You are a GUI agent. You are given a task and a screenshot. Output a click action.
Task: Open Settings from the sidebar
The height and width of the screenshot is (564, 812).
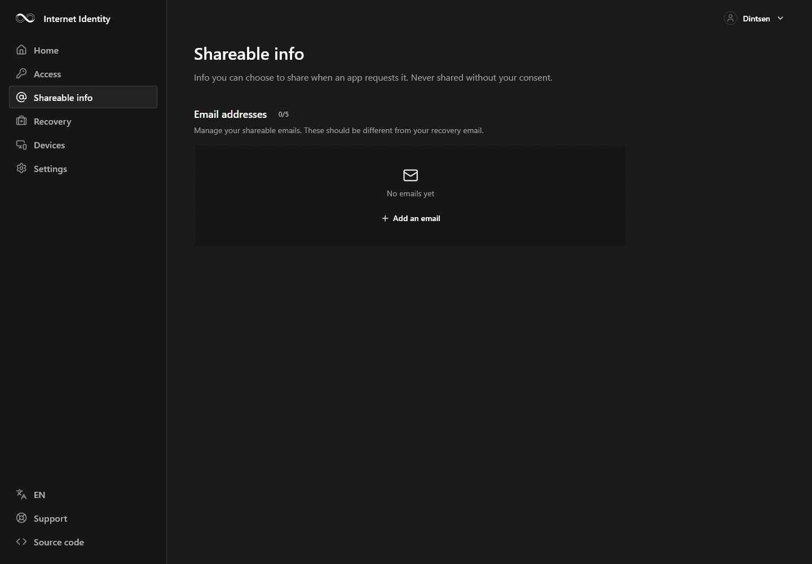83,169
